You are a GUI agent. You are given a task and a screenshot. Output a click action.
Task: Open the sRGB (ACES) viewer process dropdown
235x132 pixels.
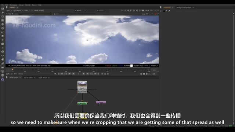tap(48, 11)
